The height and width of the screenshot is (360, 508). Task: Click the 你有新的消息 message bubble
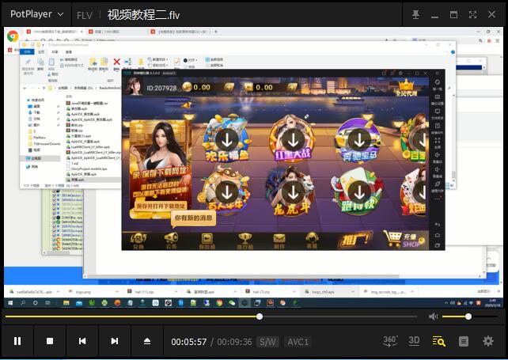[x=193, y=218]
